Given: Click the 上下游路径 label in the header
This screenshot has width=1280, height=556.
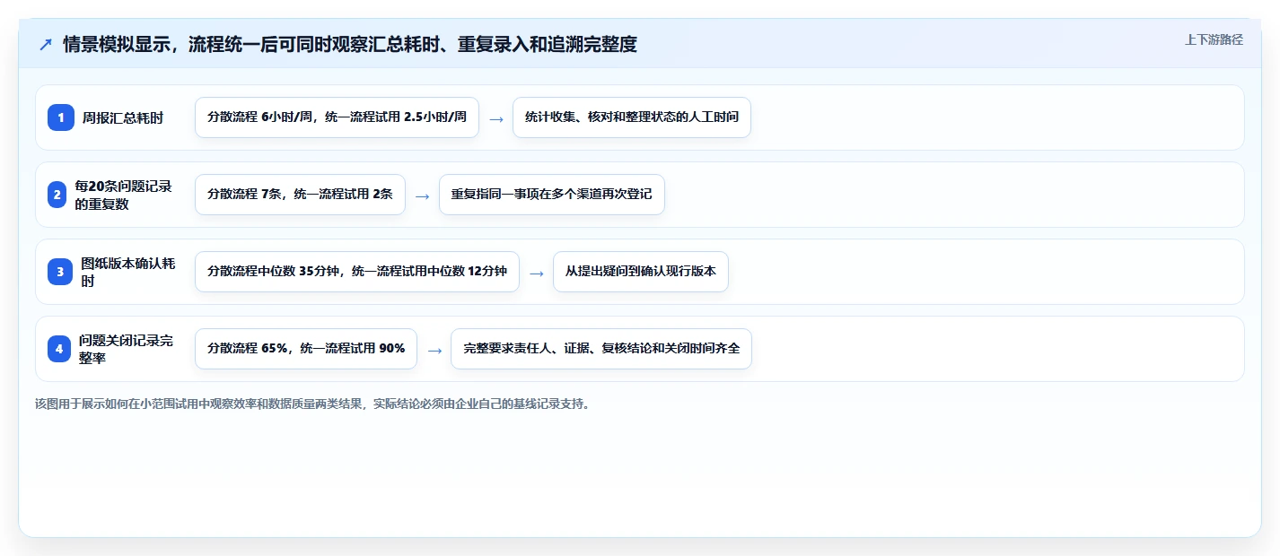Looking at the screenshot, I should (x=1214, y=39).
